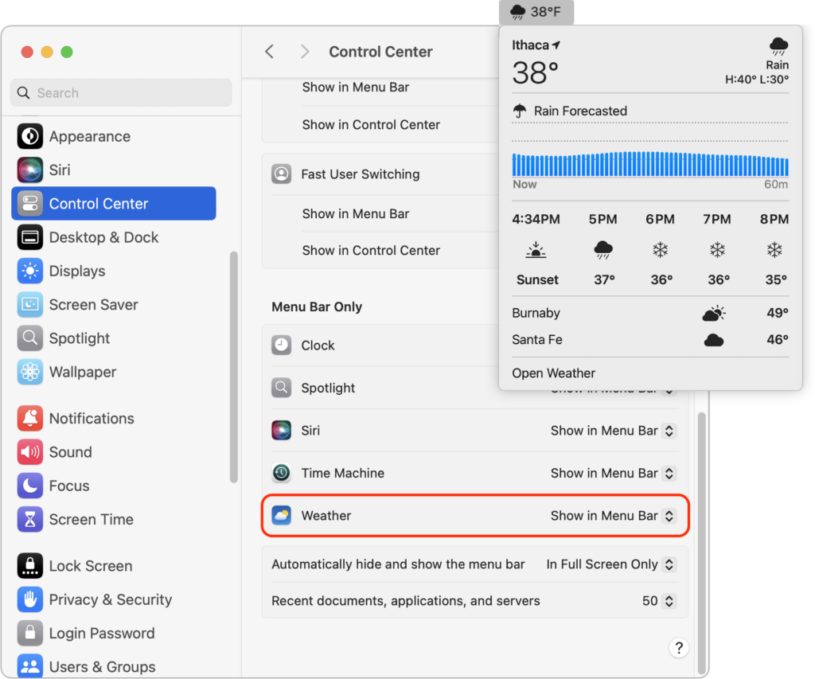Select Notifications label in sidebar
The width and height of the screenshot is (815, 679).
pyautogui.click(x=92, y=419)
